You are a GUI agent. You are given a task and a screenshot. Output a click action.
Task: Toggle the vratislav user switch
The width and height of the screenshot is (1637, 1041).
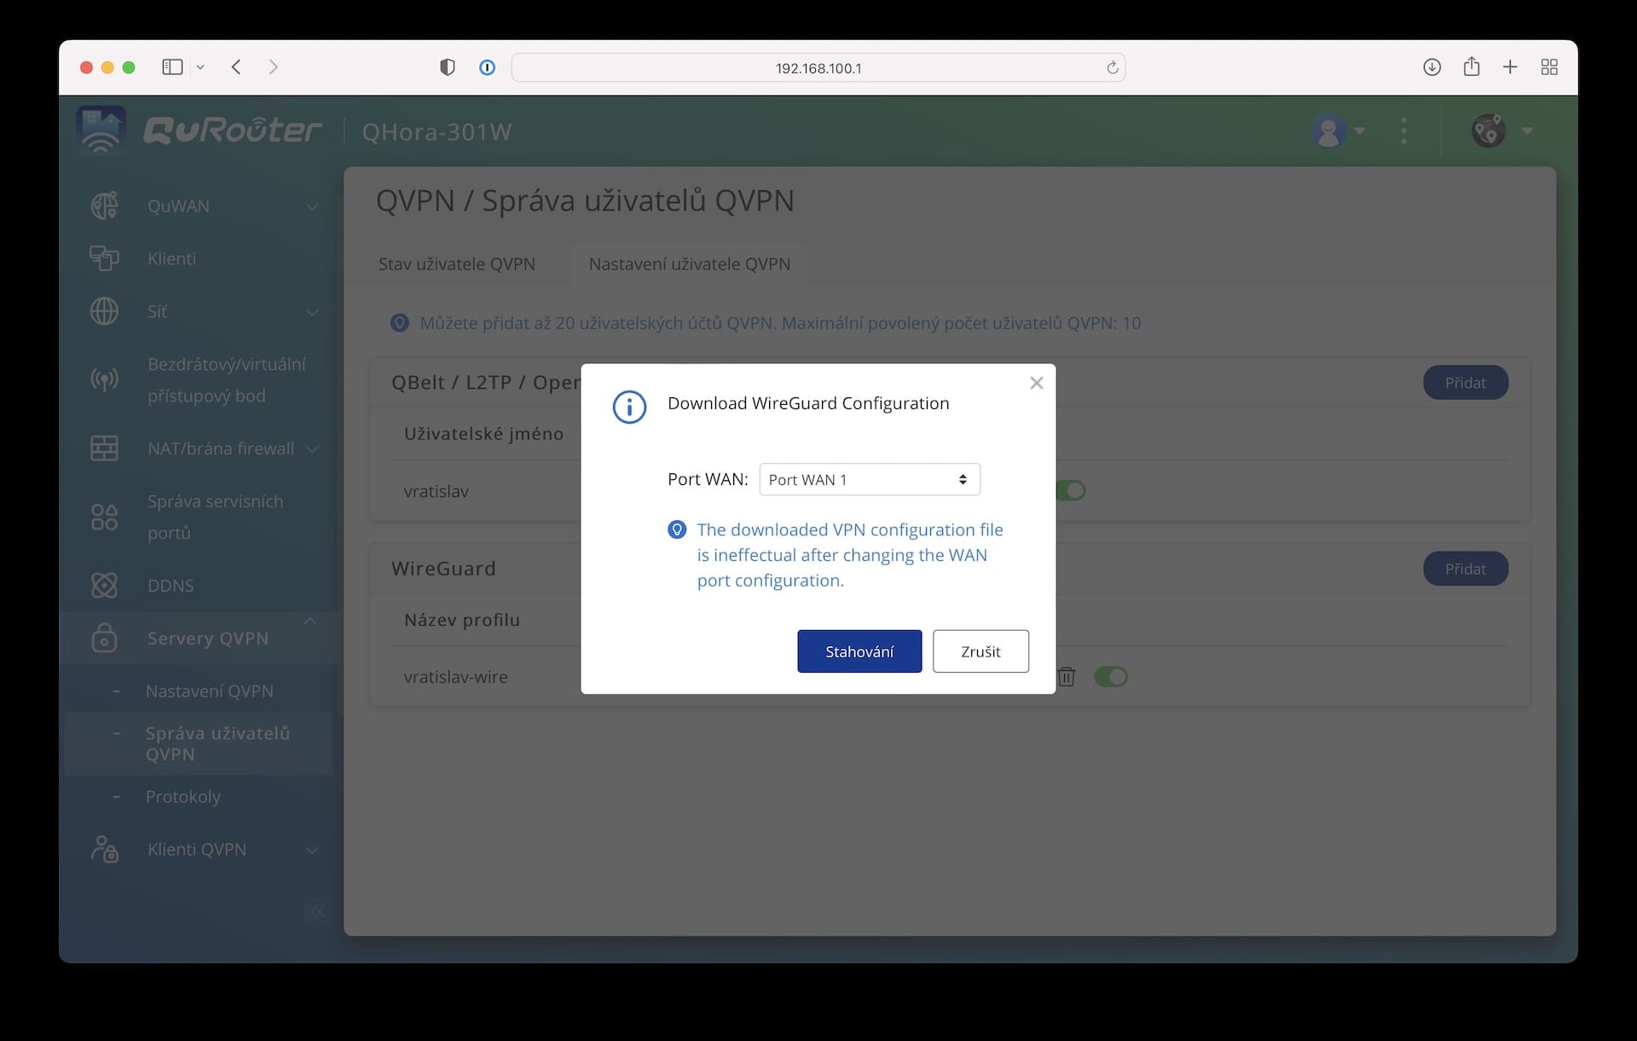(1071, 491)
